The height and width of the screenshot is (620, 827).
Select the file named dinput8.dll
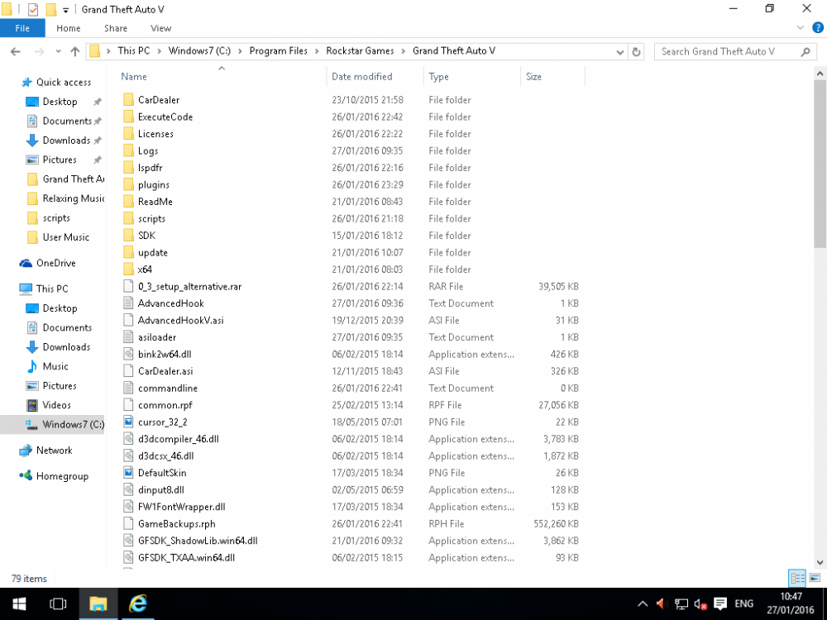click(x=161, y=489)
